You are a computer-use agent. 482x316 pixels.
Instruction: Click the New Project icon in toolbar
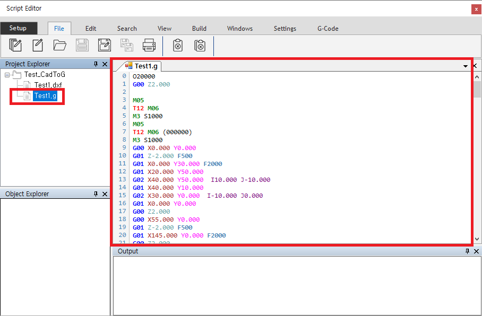click(16, 46)
